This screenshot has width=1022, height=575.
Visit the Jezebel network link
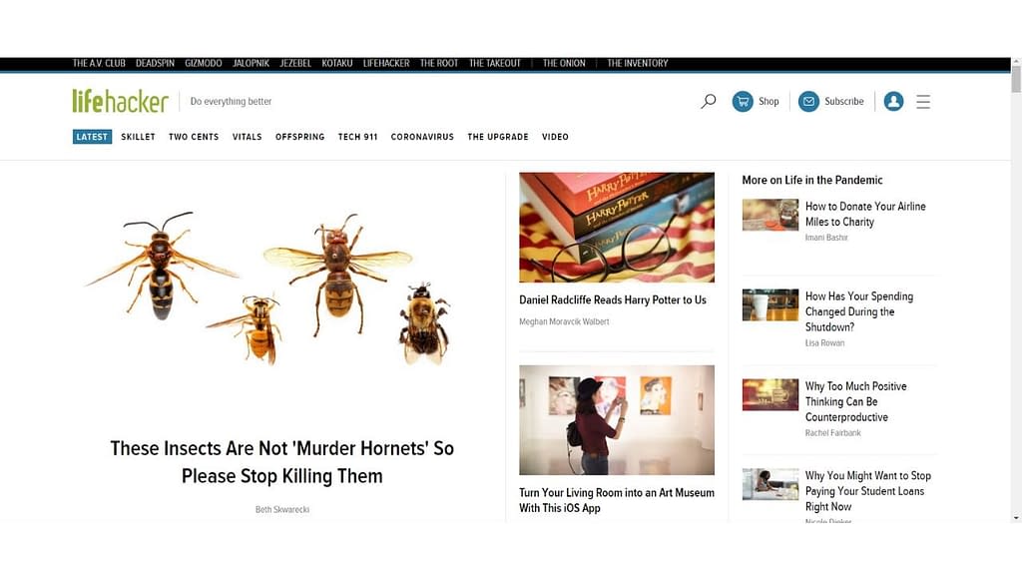pyautogui.click(x=295, y=63)
